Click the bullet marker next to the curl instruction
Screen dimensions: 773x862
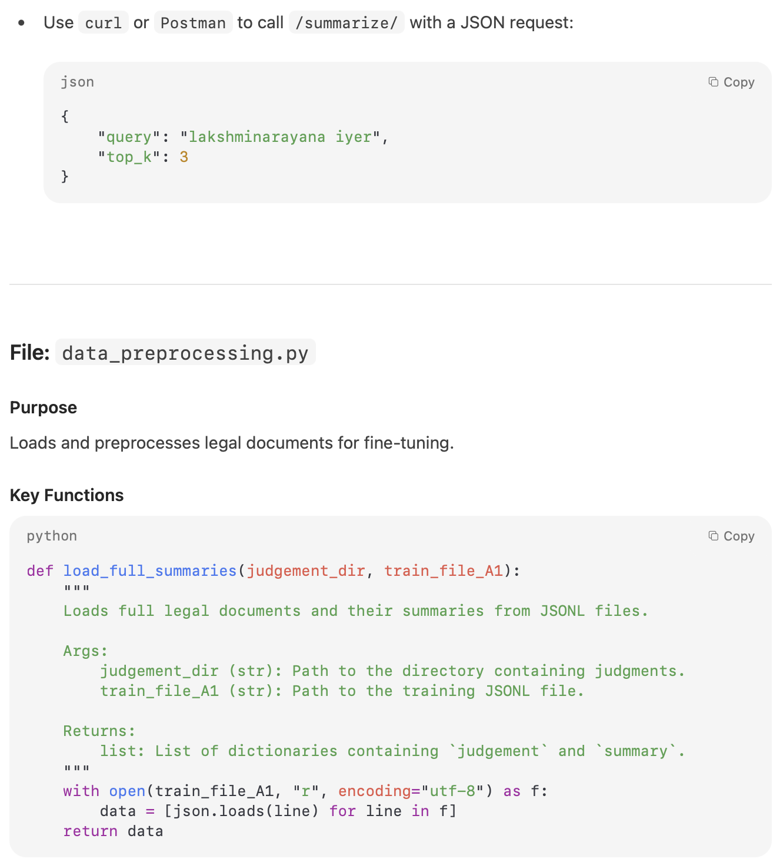point(22,22)
